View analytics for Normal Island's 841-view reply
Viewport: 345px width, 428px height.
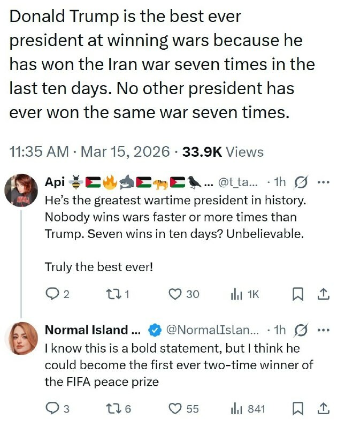pyautogui.click(x=235, y=409)
